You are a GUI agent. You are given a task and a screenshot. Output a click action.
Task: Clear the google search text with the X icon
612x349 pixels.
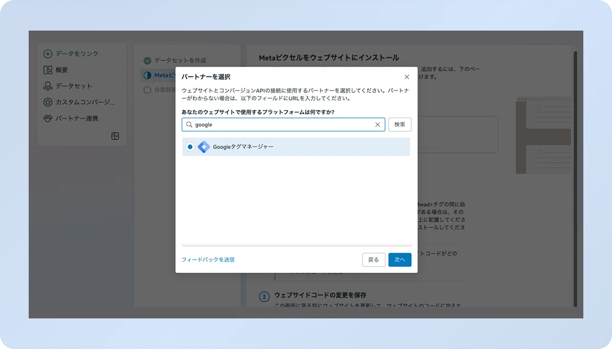click(378, 125)
